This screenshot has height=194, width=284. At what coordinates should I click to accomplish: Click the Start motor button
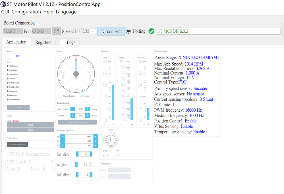coord(30,125)
